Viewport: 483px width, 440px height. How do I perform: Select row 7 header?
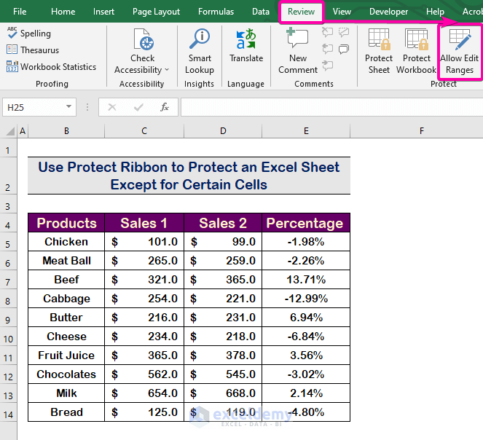(x=8, y=280)
